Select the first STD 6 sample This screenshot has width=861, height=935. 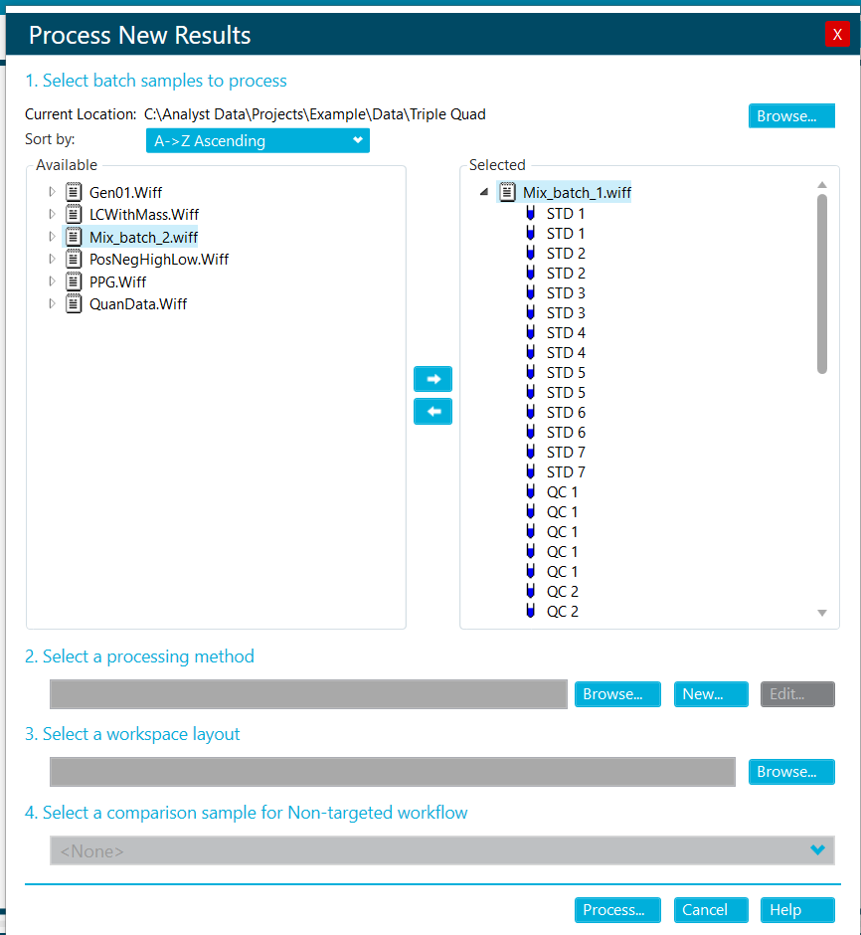[x=566, y=413]
